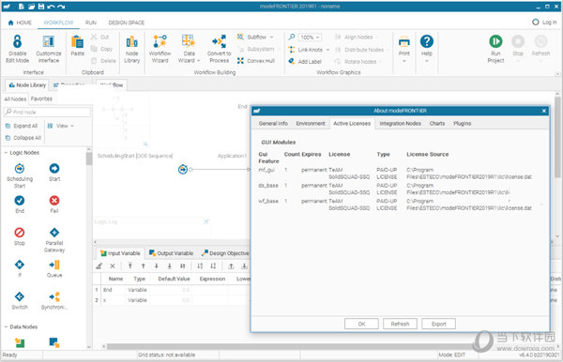Open the View dropdown in Node Library
This screenshot has width=563, height=362.
click(61, 126)
